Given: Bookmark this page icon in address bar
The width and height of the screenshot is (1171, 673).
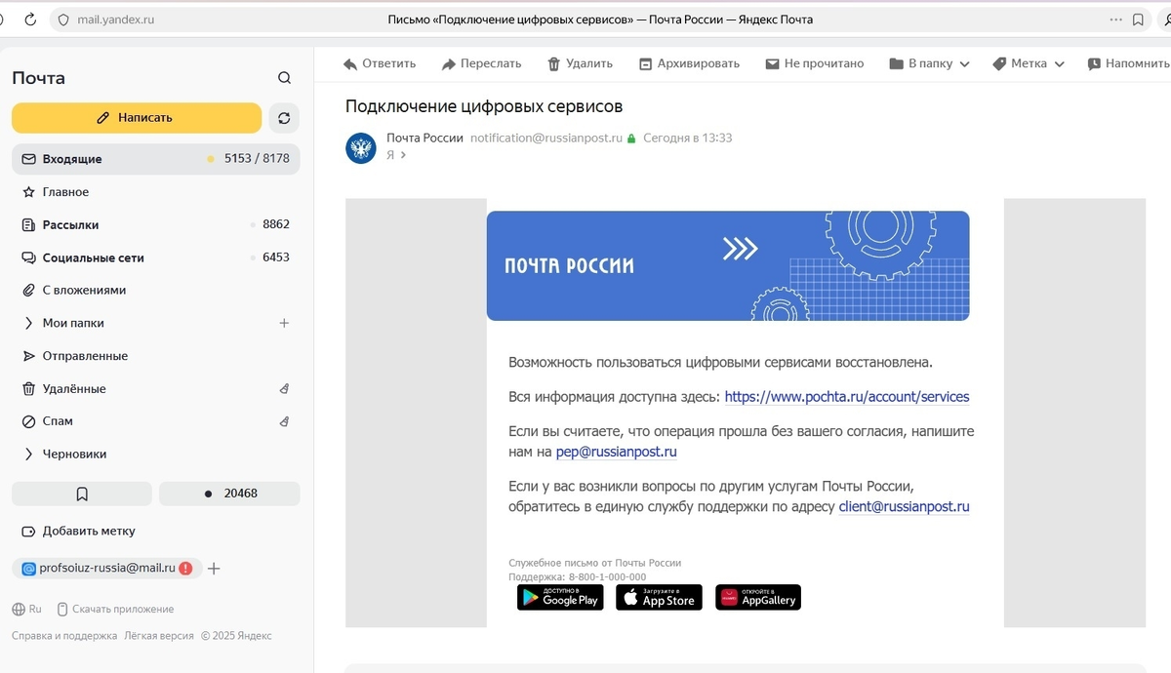Looking at the screenshot, I should click(1138, 20).
